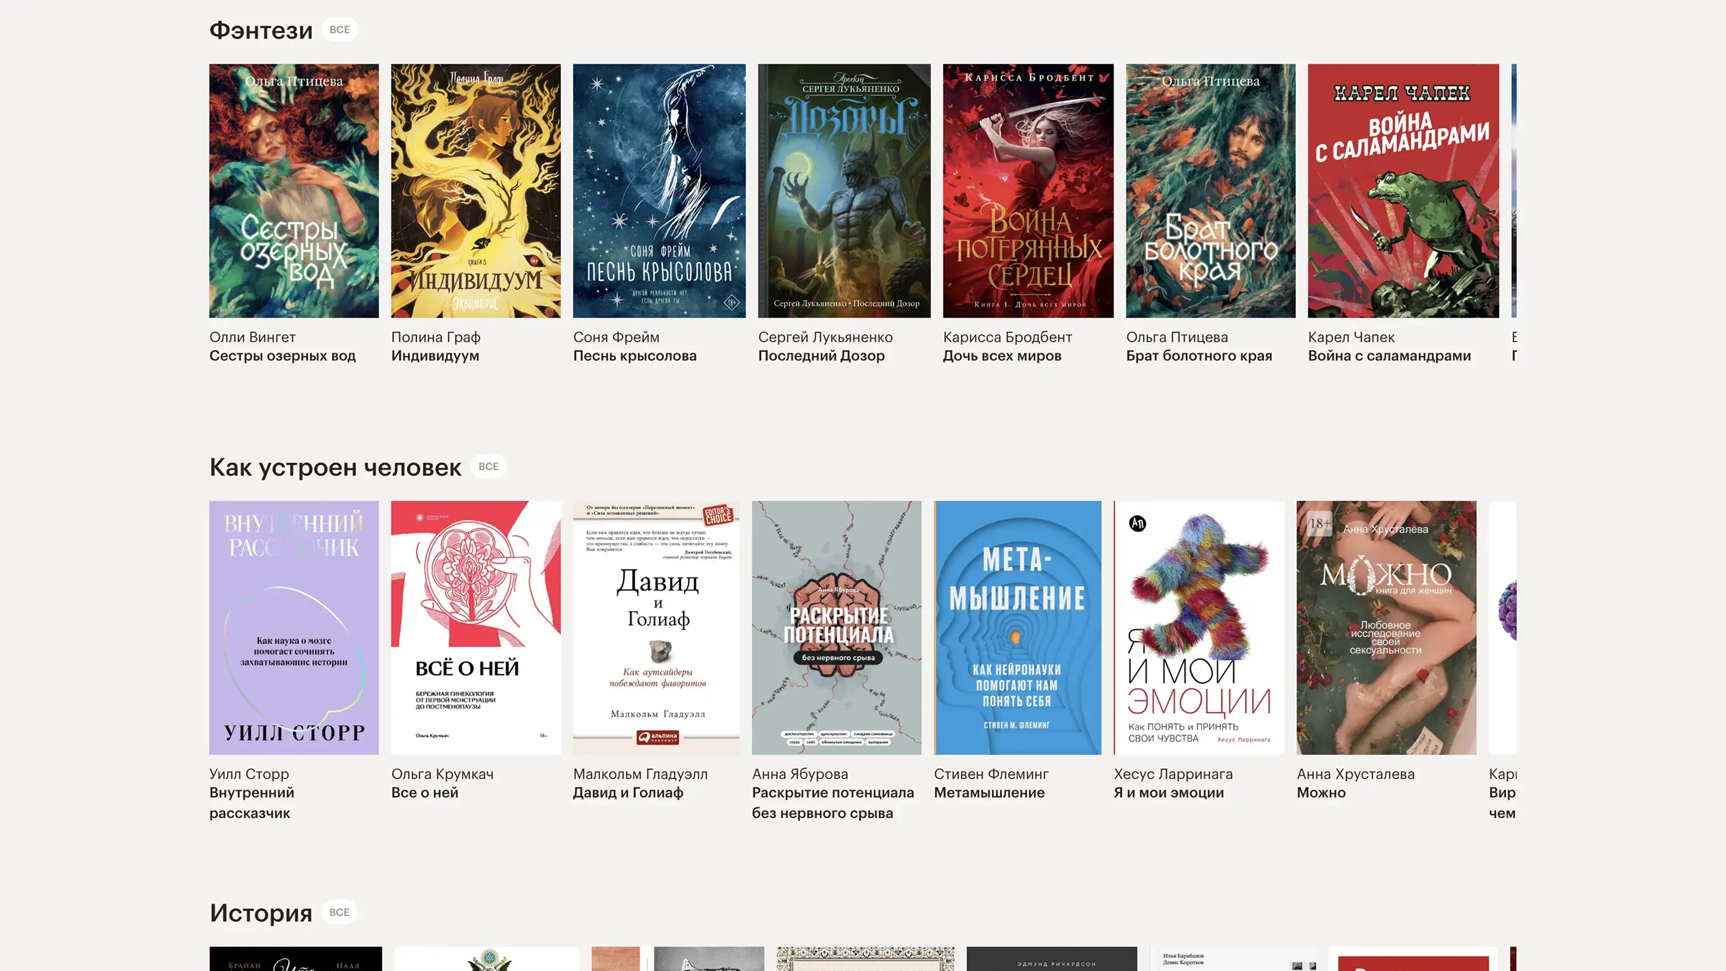Open the Внутренний рассказчик purple cover

click(294, 627)
